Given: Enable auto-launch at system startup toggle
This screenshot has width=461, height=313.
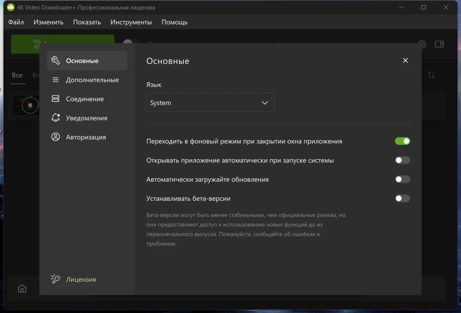Looking at the screenshot, I should point(402,160).
